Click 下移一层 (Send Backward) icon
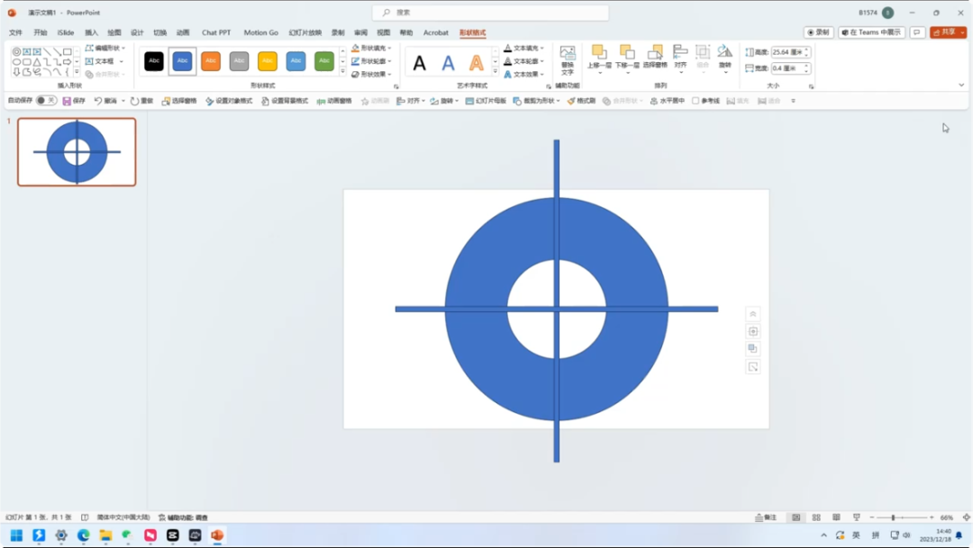Image resolution: width=973 pixels, height=548 pixels. pyautogui.click(x=627, y=52)
